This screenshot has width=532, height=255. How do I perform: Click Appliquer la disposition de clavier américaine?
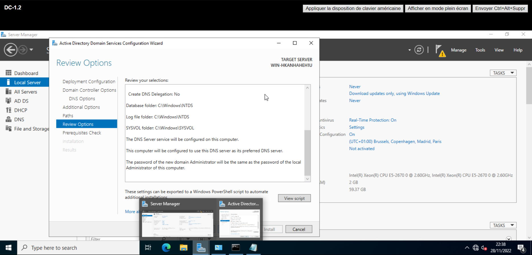click(353, 8)
